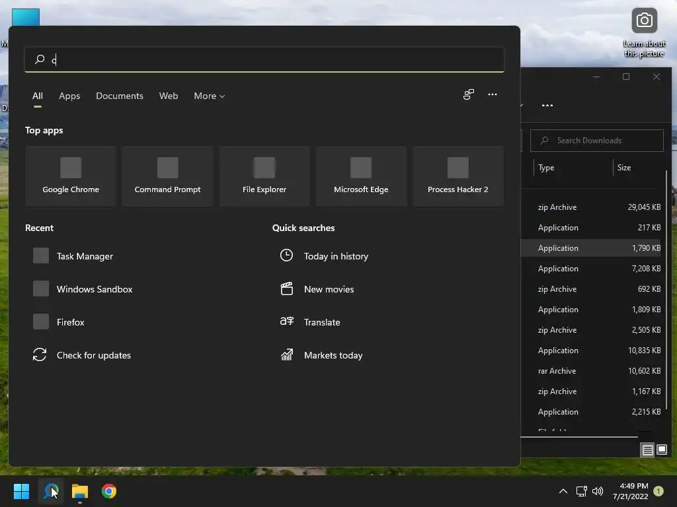Switch to the Web search tab

[x=169, y=96]
